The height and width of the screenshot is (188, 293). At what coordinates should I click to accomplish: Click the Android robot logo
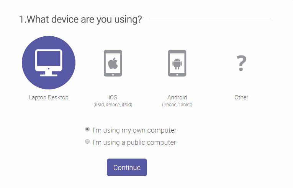point(177,62)
